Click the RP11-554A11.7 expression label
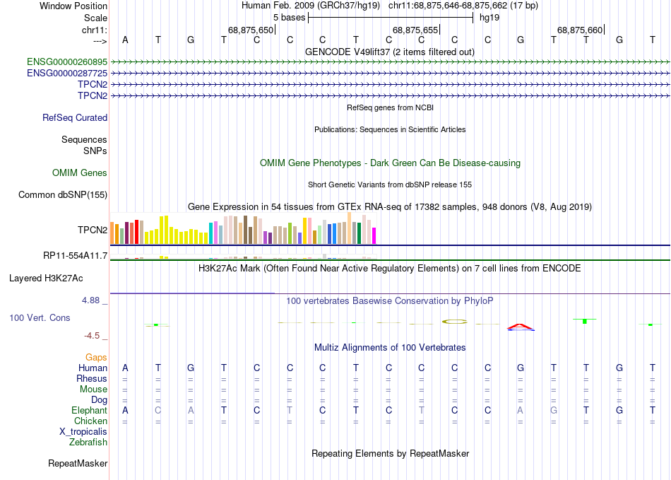The height and width of the screenshot is (480, 671). tap(76, 256)
